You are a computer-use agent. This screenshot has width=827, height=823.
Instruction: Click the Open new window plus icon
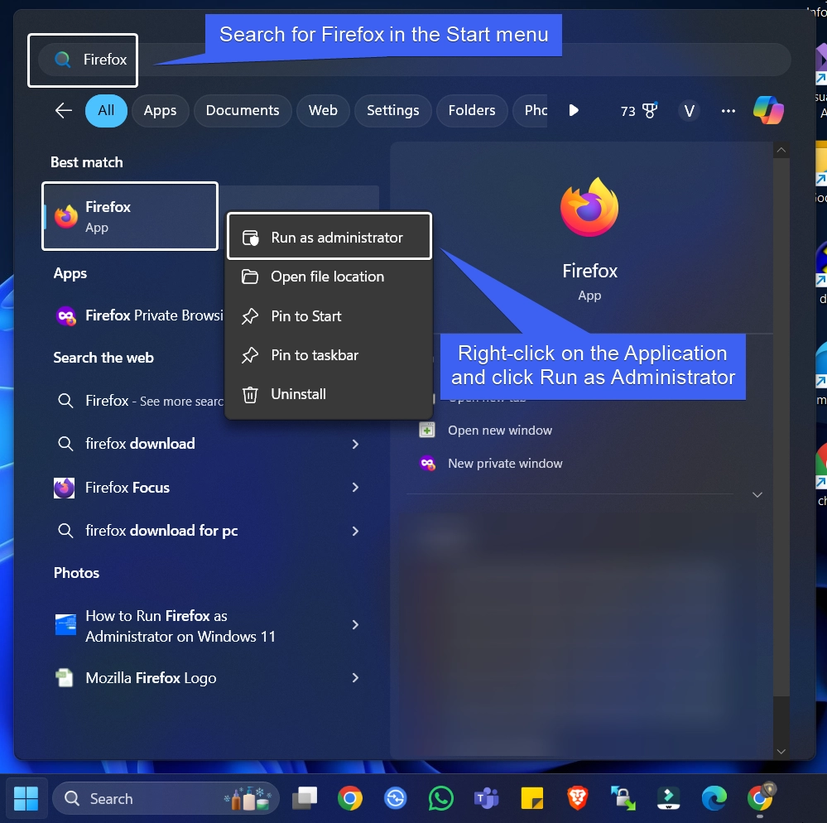pos(427,430)
